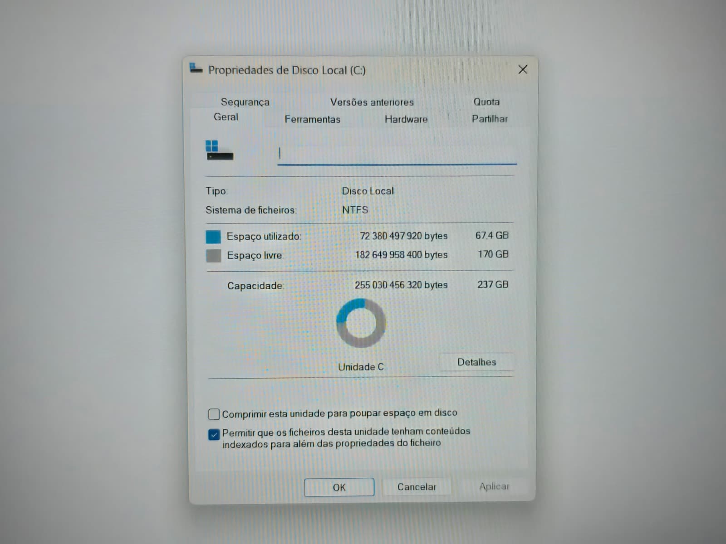726x544 pixels.
Task: Click the Aplicar button
Action: click(x=494, y=486)
